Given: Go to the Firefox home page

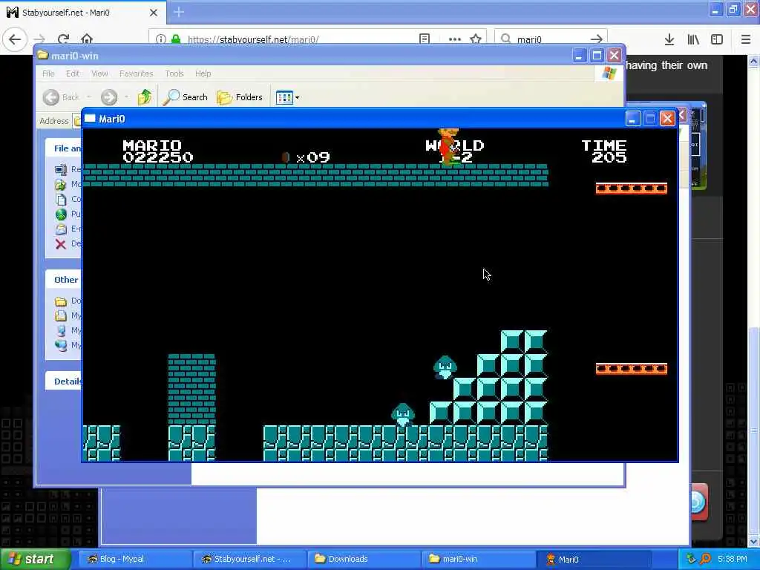Looking at the screenshot, I should click(x=87, y=39).
